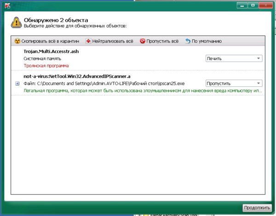Reset actions with По умолчанию

pyautogui.click(x=203, y=41)
